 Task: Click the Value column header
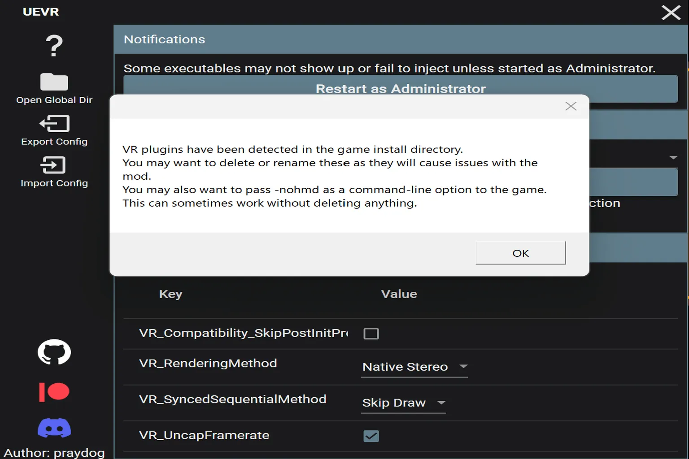point(399,294)
